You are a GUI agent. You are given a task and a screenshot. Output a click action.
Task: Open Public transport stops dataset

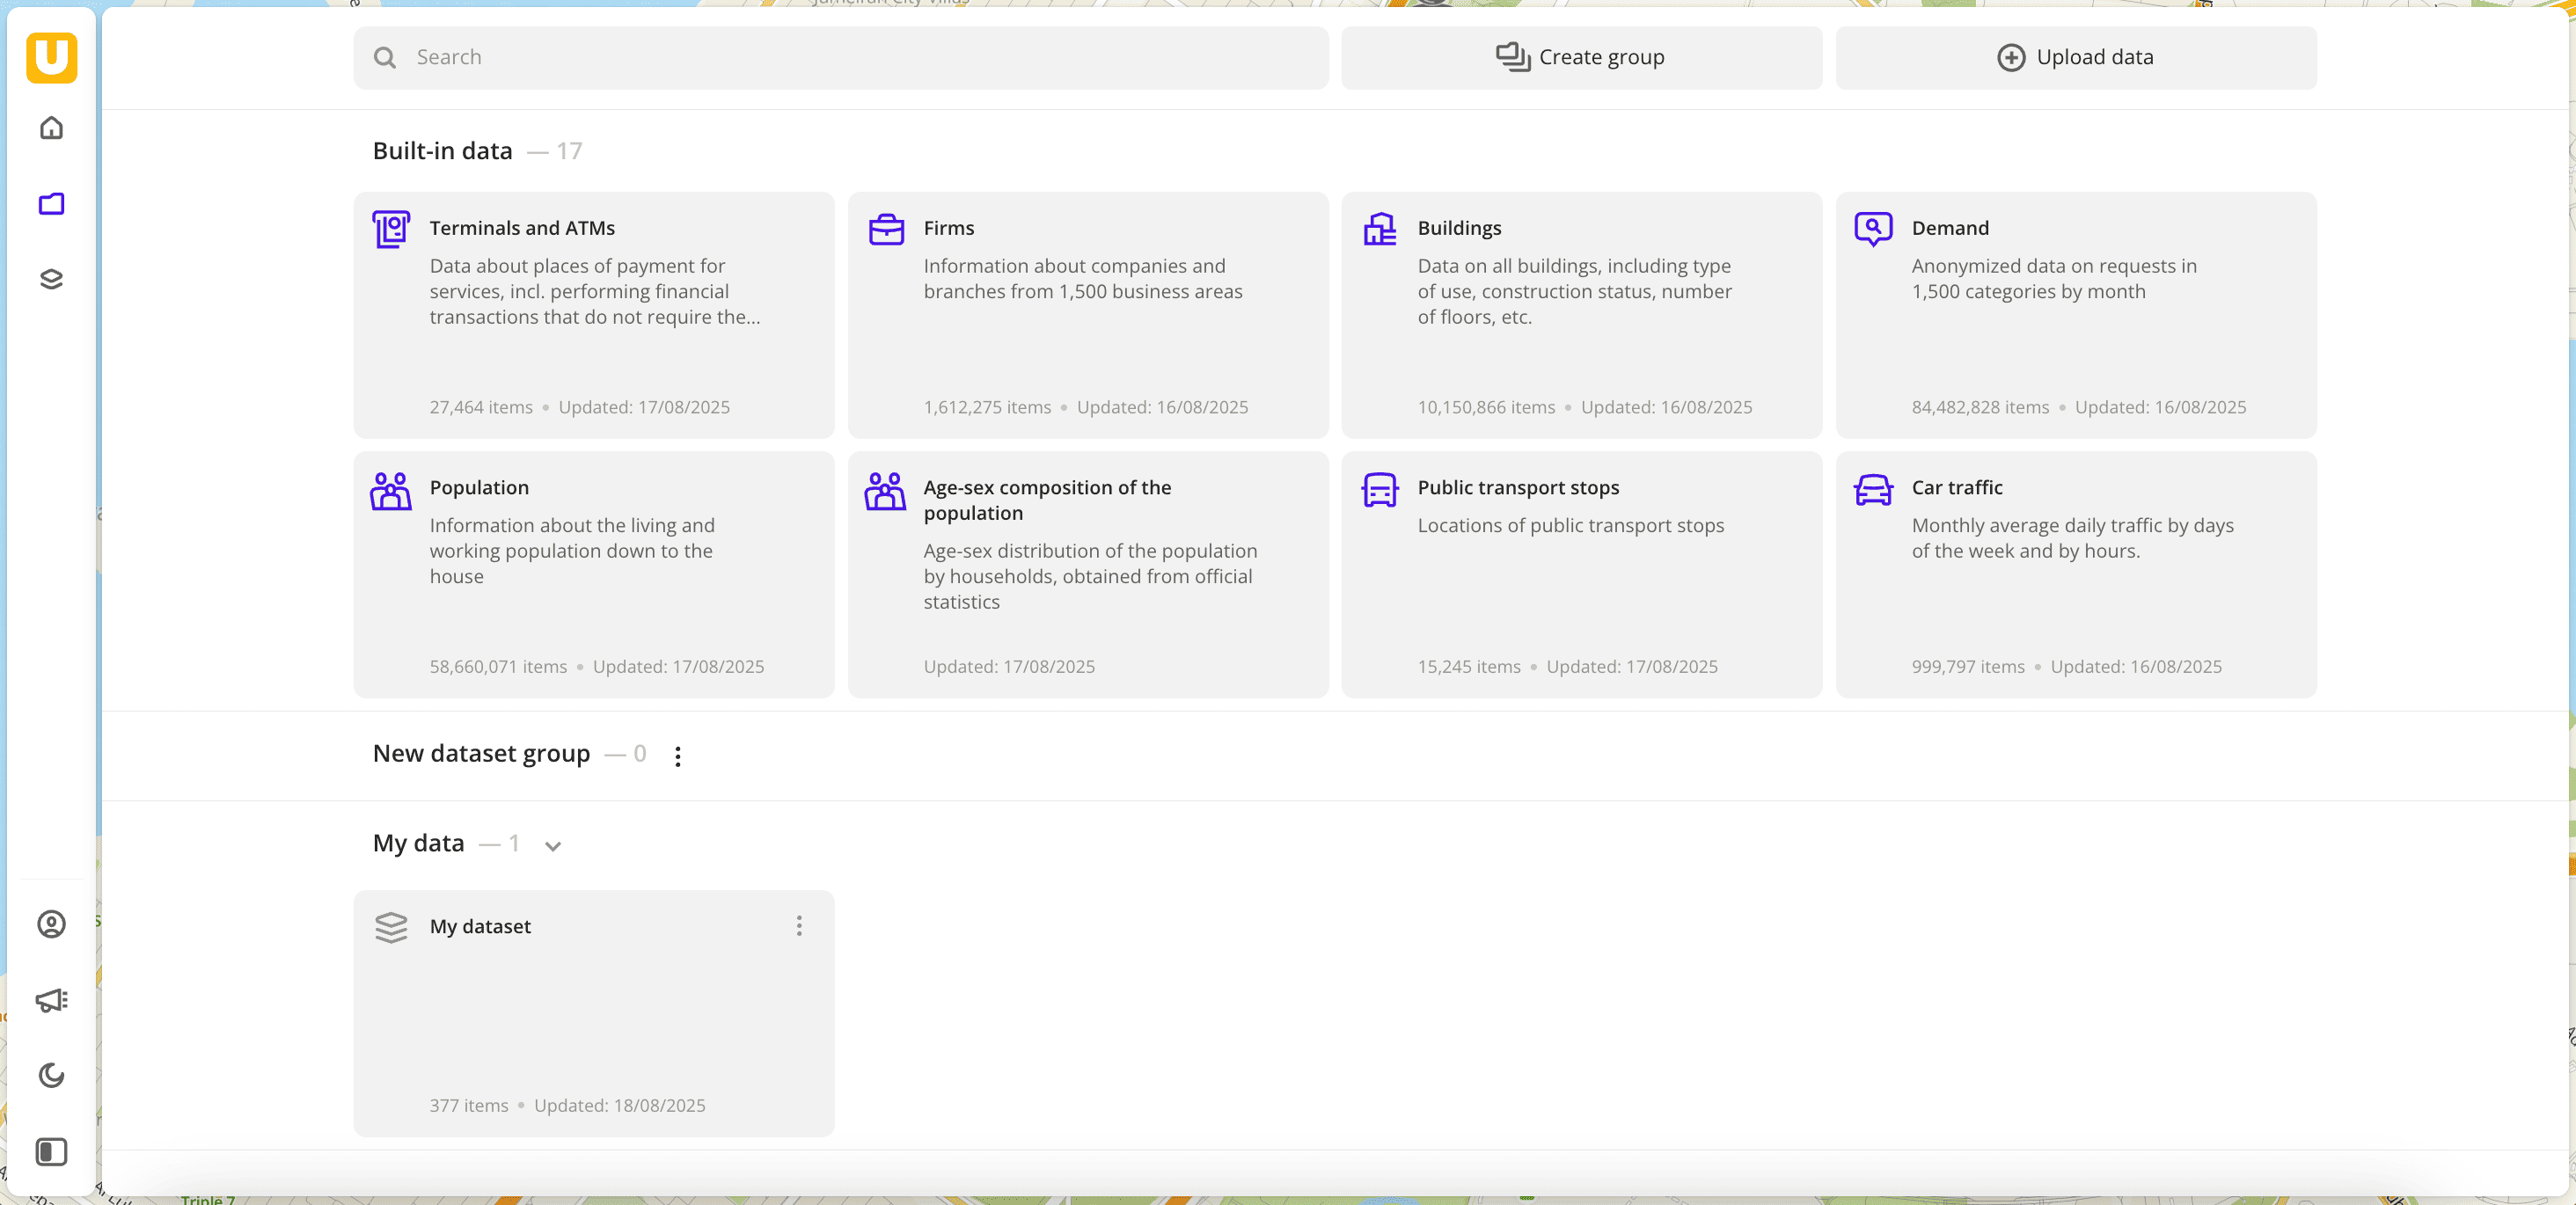(x=1581, y=574)
